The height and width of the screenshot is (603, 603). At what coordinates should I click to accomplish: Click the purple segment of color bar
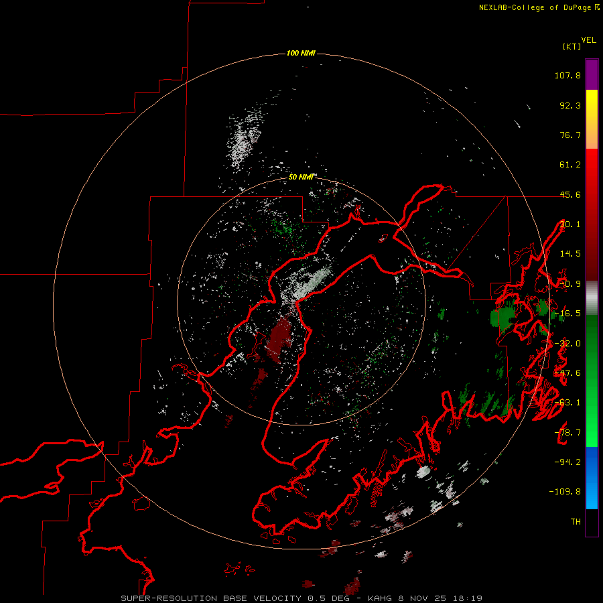pyautogui.click(x=592, y=74)
